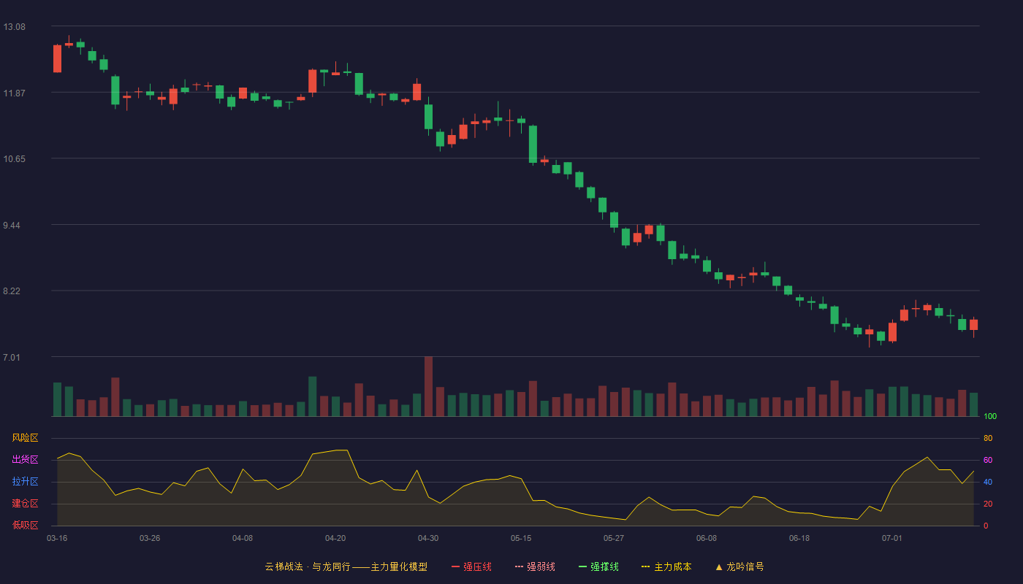Click the 风险区 zone label
1023x584 pixels.
25,438
